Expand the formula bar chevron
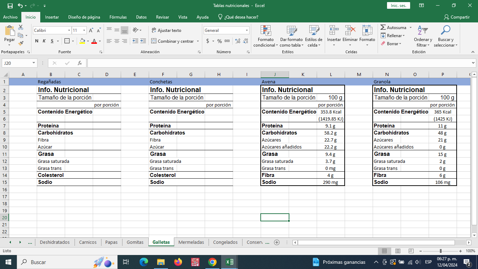 point(473,63)
